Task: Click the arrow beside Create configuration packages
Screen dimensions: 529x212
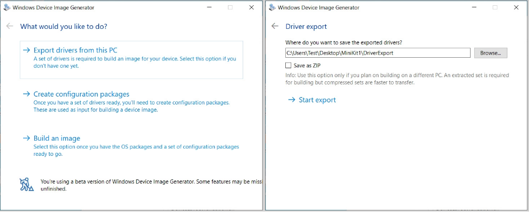Action: [26, 94]
